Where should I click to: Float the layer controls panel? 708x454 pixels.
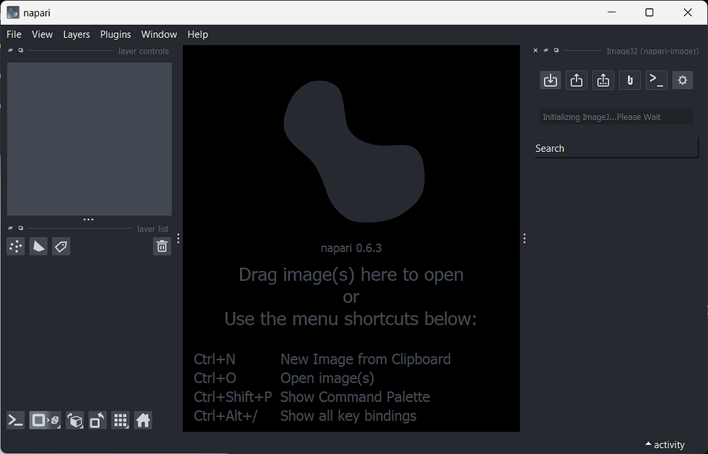[x=21, y=50]
